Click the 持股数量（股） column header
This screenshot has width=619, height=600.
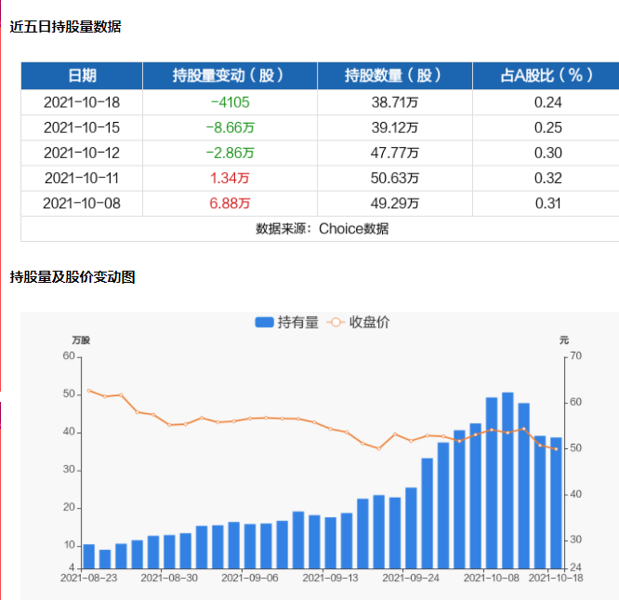[x=395, y=75]
